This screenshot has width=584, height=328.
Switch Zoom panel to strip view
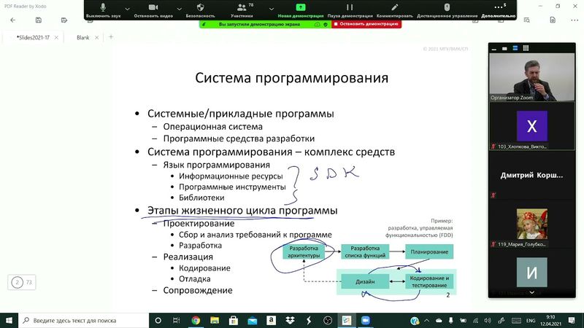515,48
